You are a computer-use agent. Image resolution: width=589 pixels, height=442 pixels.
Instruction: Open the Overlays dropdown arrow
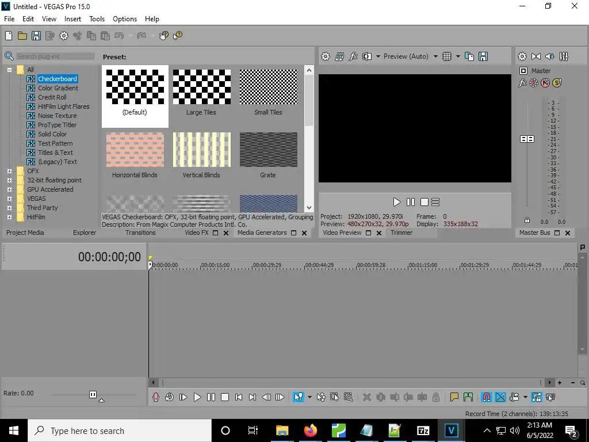[x=458, y=56]
